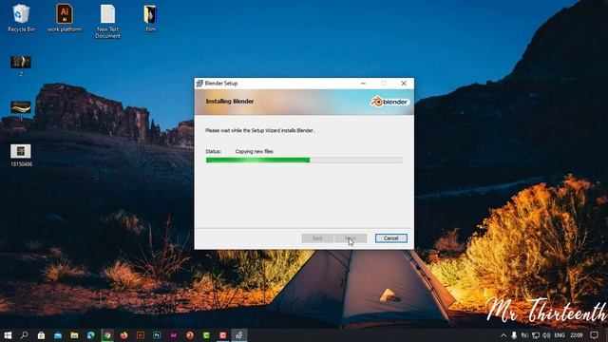Select the work platform Illustrator file icon
The image size is (608, 342).
click(65, 18)
